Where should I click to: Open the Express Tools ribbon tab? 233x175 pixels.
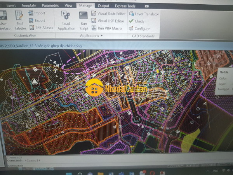click(125, 6)
